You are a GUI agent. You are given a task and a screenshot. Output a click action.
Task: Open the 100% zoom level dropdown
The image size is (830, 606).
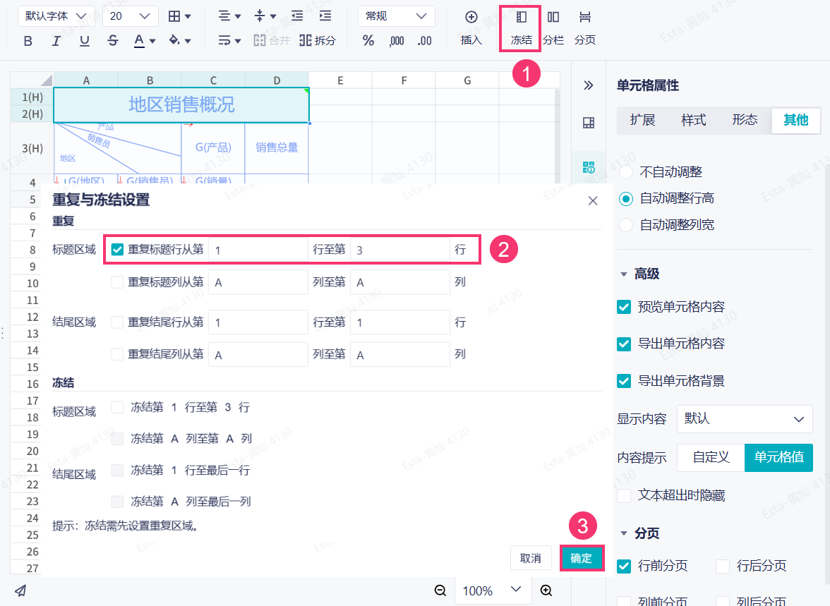pyautogui.click(x=492, y=590)
